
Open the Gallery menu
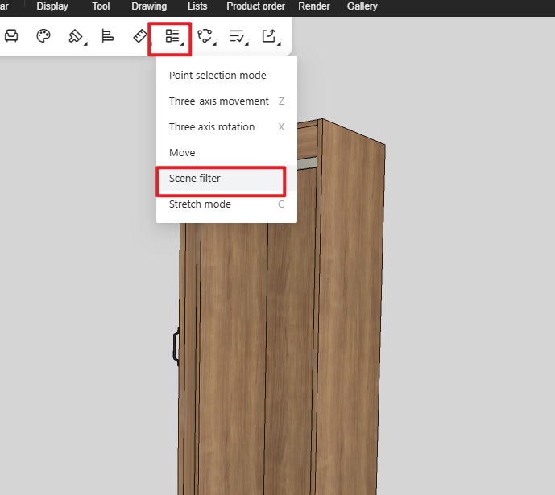pos(362,6)
